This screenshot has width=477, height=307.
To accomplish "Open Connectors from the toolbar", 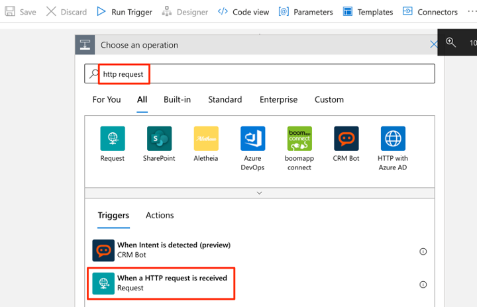I will click(430, 12).
